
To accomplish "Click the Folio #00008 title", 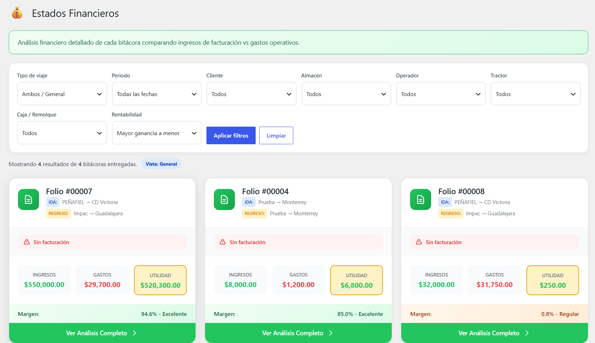I will tap(461, 191).
